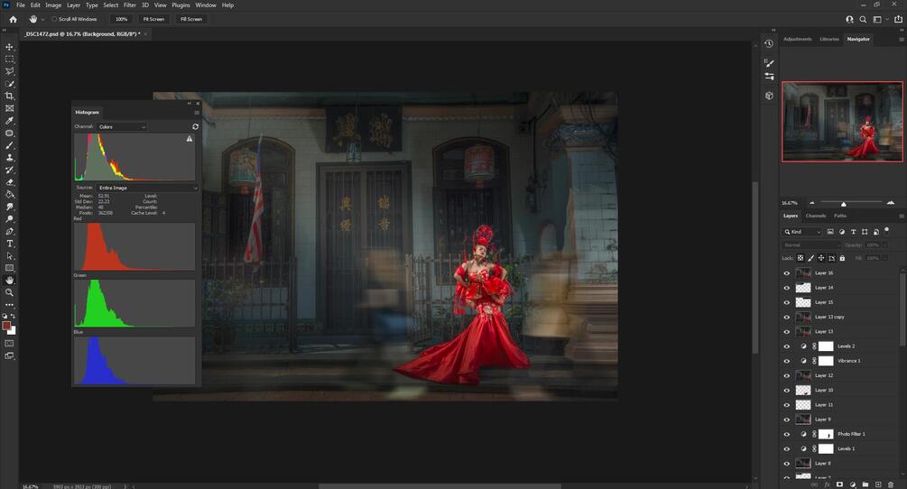Toggle visibility of Vibrance 1 layer
The width and height of the screenshot is (907, 489).
point(787,361)
